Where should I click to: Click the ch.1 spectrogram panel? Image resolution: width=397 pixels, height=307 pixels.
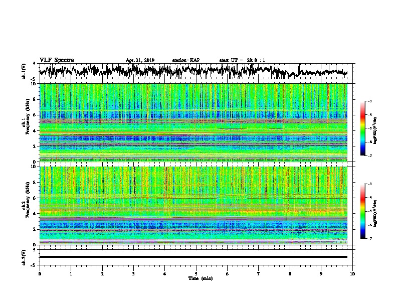(193, 122)
